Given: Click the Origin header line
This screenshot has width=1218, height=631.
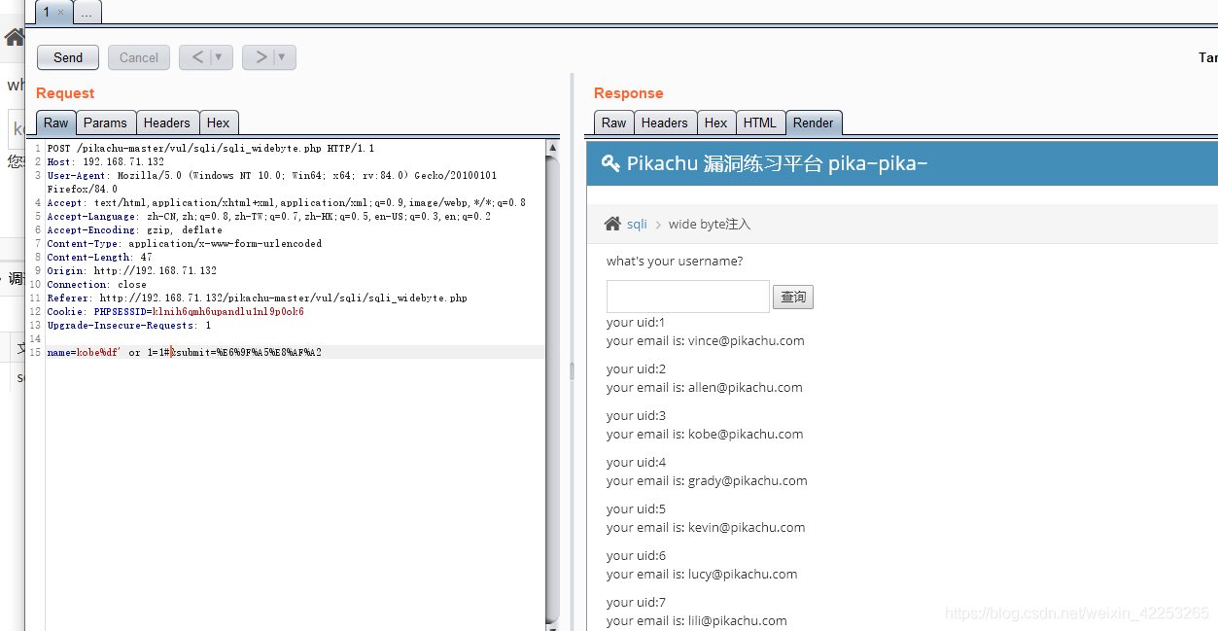Looking at the screenshot, I should click(x=131, y=271).
